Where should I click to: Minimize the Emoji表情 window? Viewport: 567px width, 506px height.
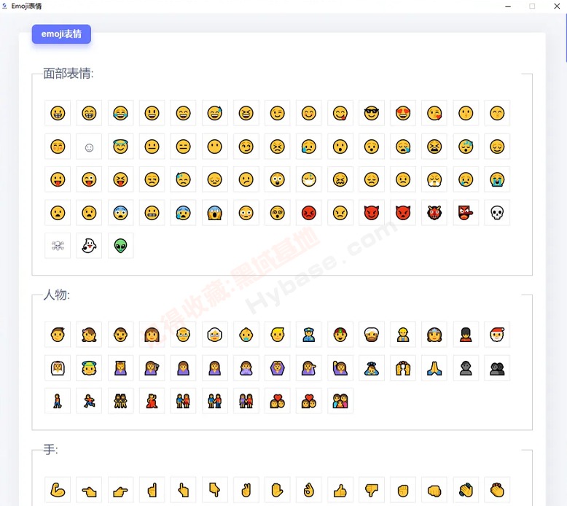(508, 6)
